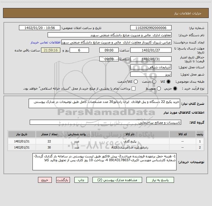Click response deadline time 09:00 field
The image size is (212, 206).
tap(109, 50)
